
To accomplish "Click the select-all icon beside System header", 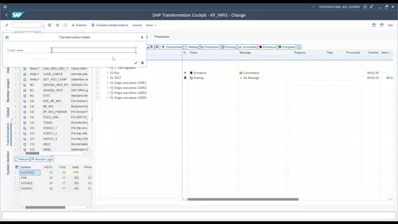I will point(17,167).
